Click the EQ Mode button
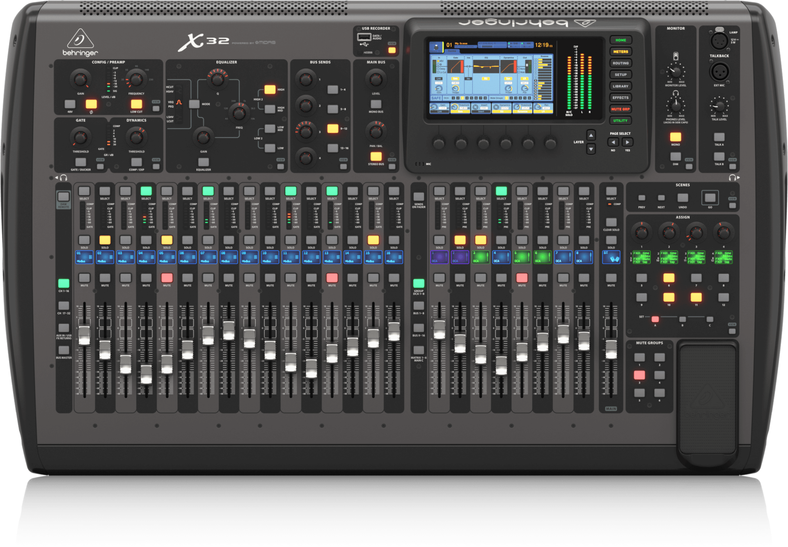 click(194, 104)
